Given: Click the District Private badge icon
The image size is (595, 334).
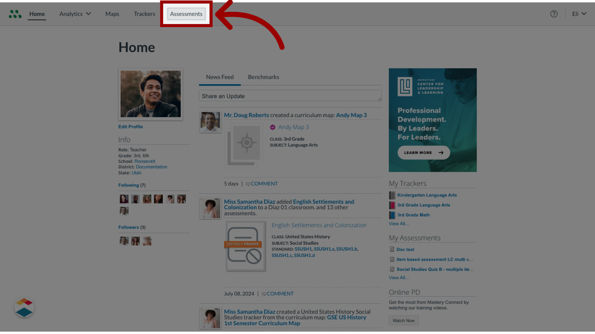Looking at the screenshot, I should [x=242, y=244].
